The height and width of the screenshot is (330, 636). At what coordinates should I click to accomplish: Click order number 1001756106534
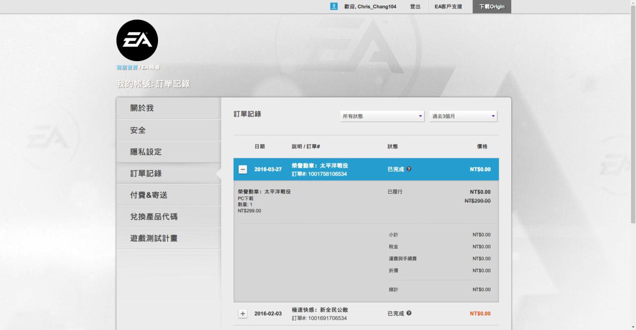[327, 174]
